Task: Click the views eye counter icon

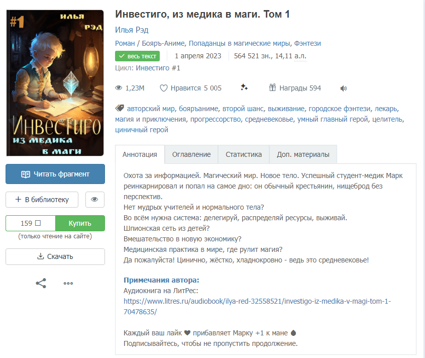Action: [x=119, y=88]
